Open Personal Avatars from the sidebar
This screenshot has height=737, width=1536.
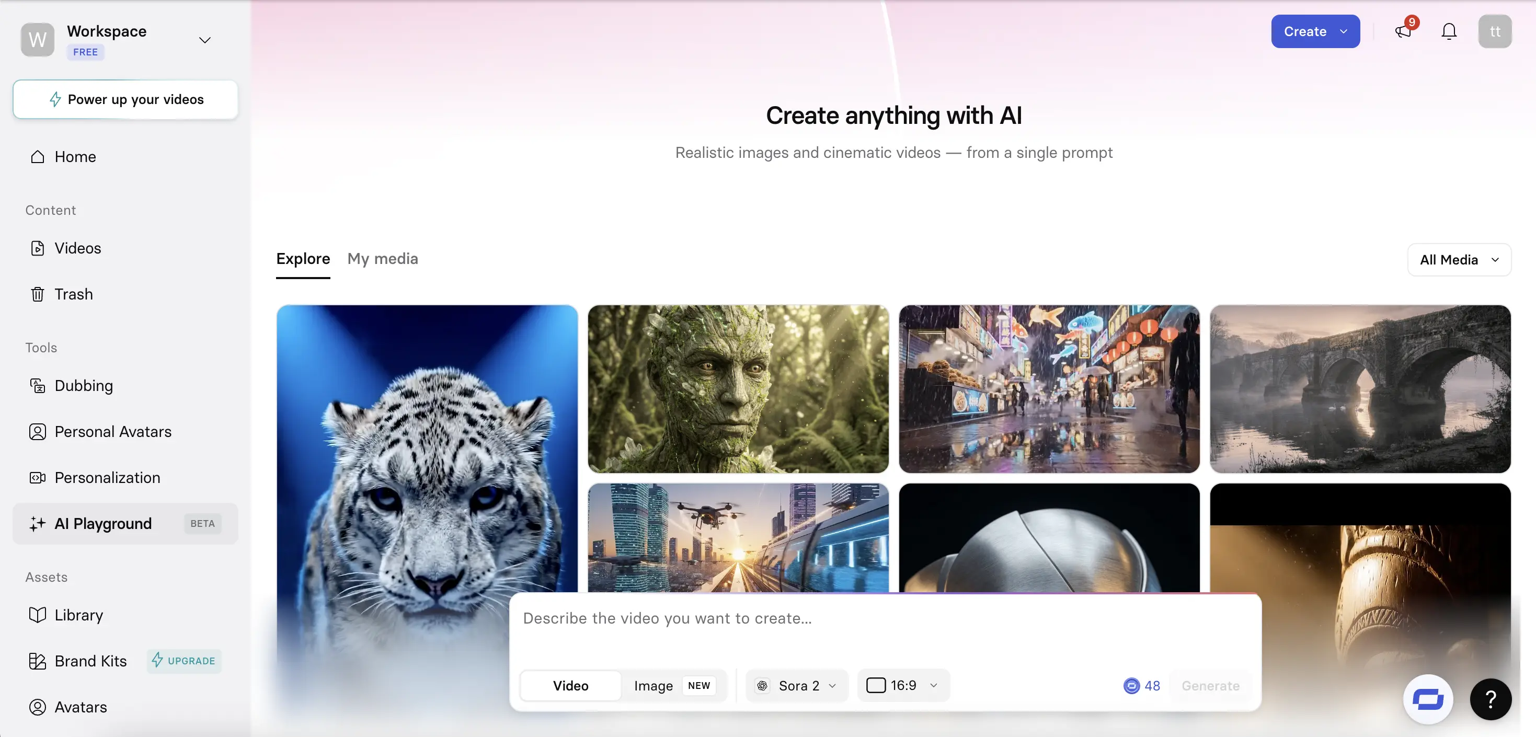(113, 432)
